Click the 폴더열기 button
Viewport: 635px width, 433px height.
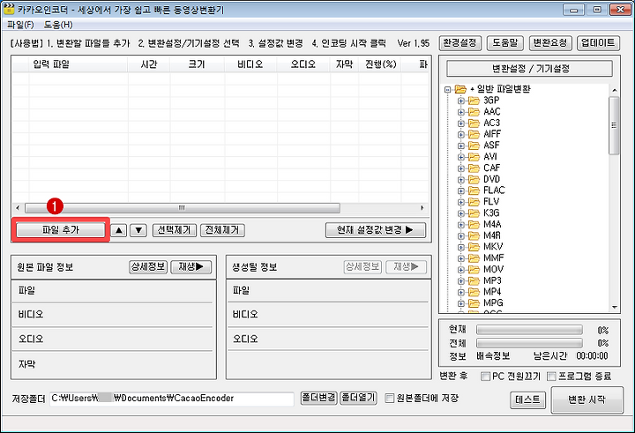[358, 398]
